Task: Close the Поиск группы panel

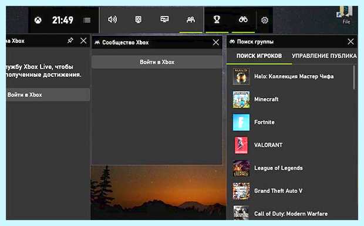Action: 350,42
